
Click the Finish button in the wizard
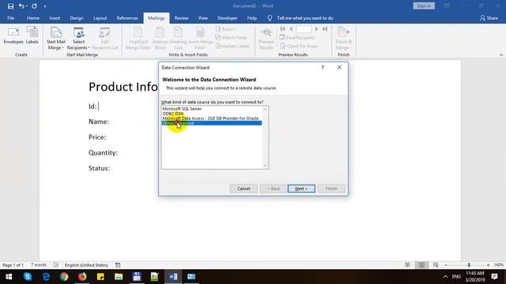(x=331, y=189)
